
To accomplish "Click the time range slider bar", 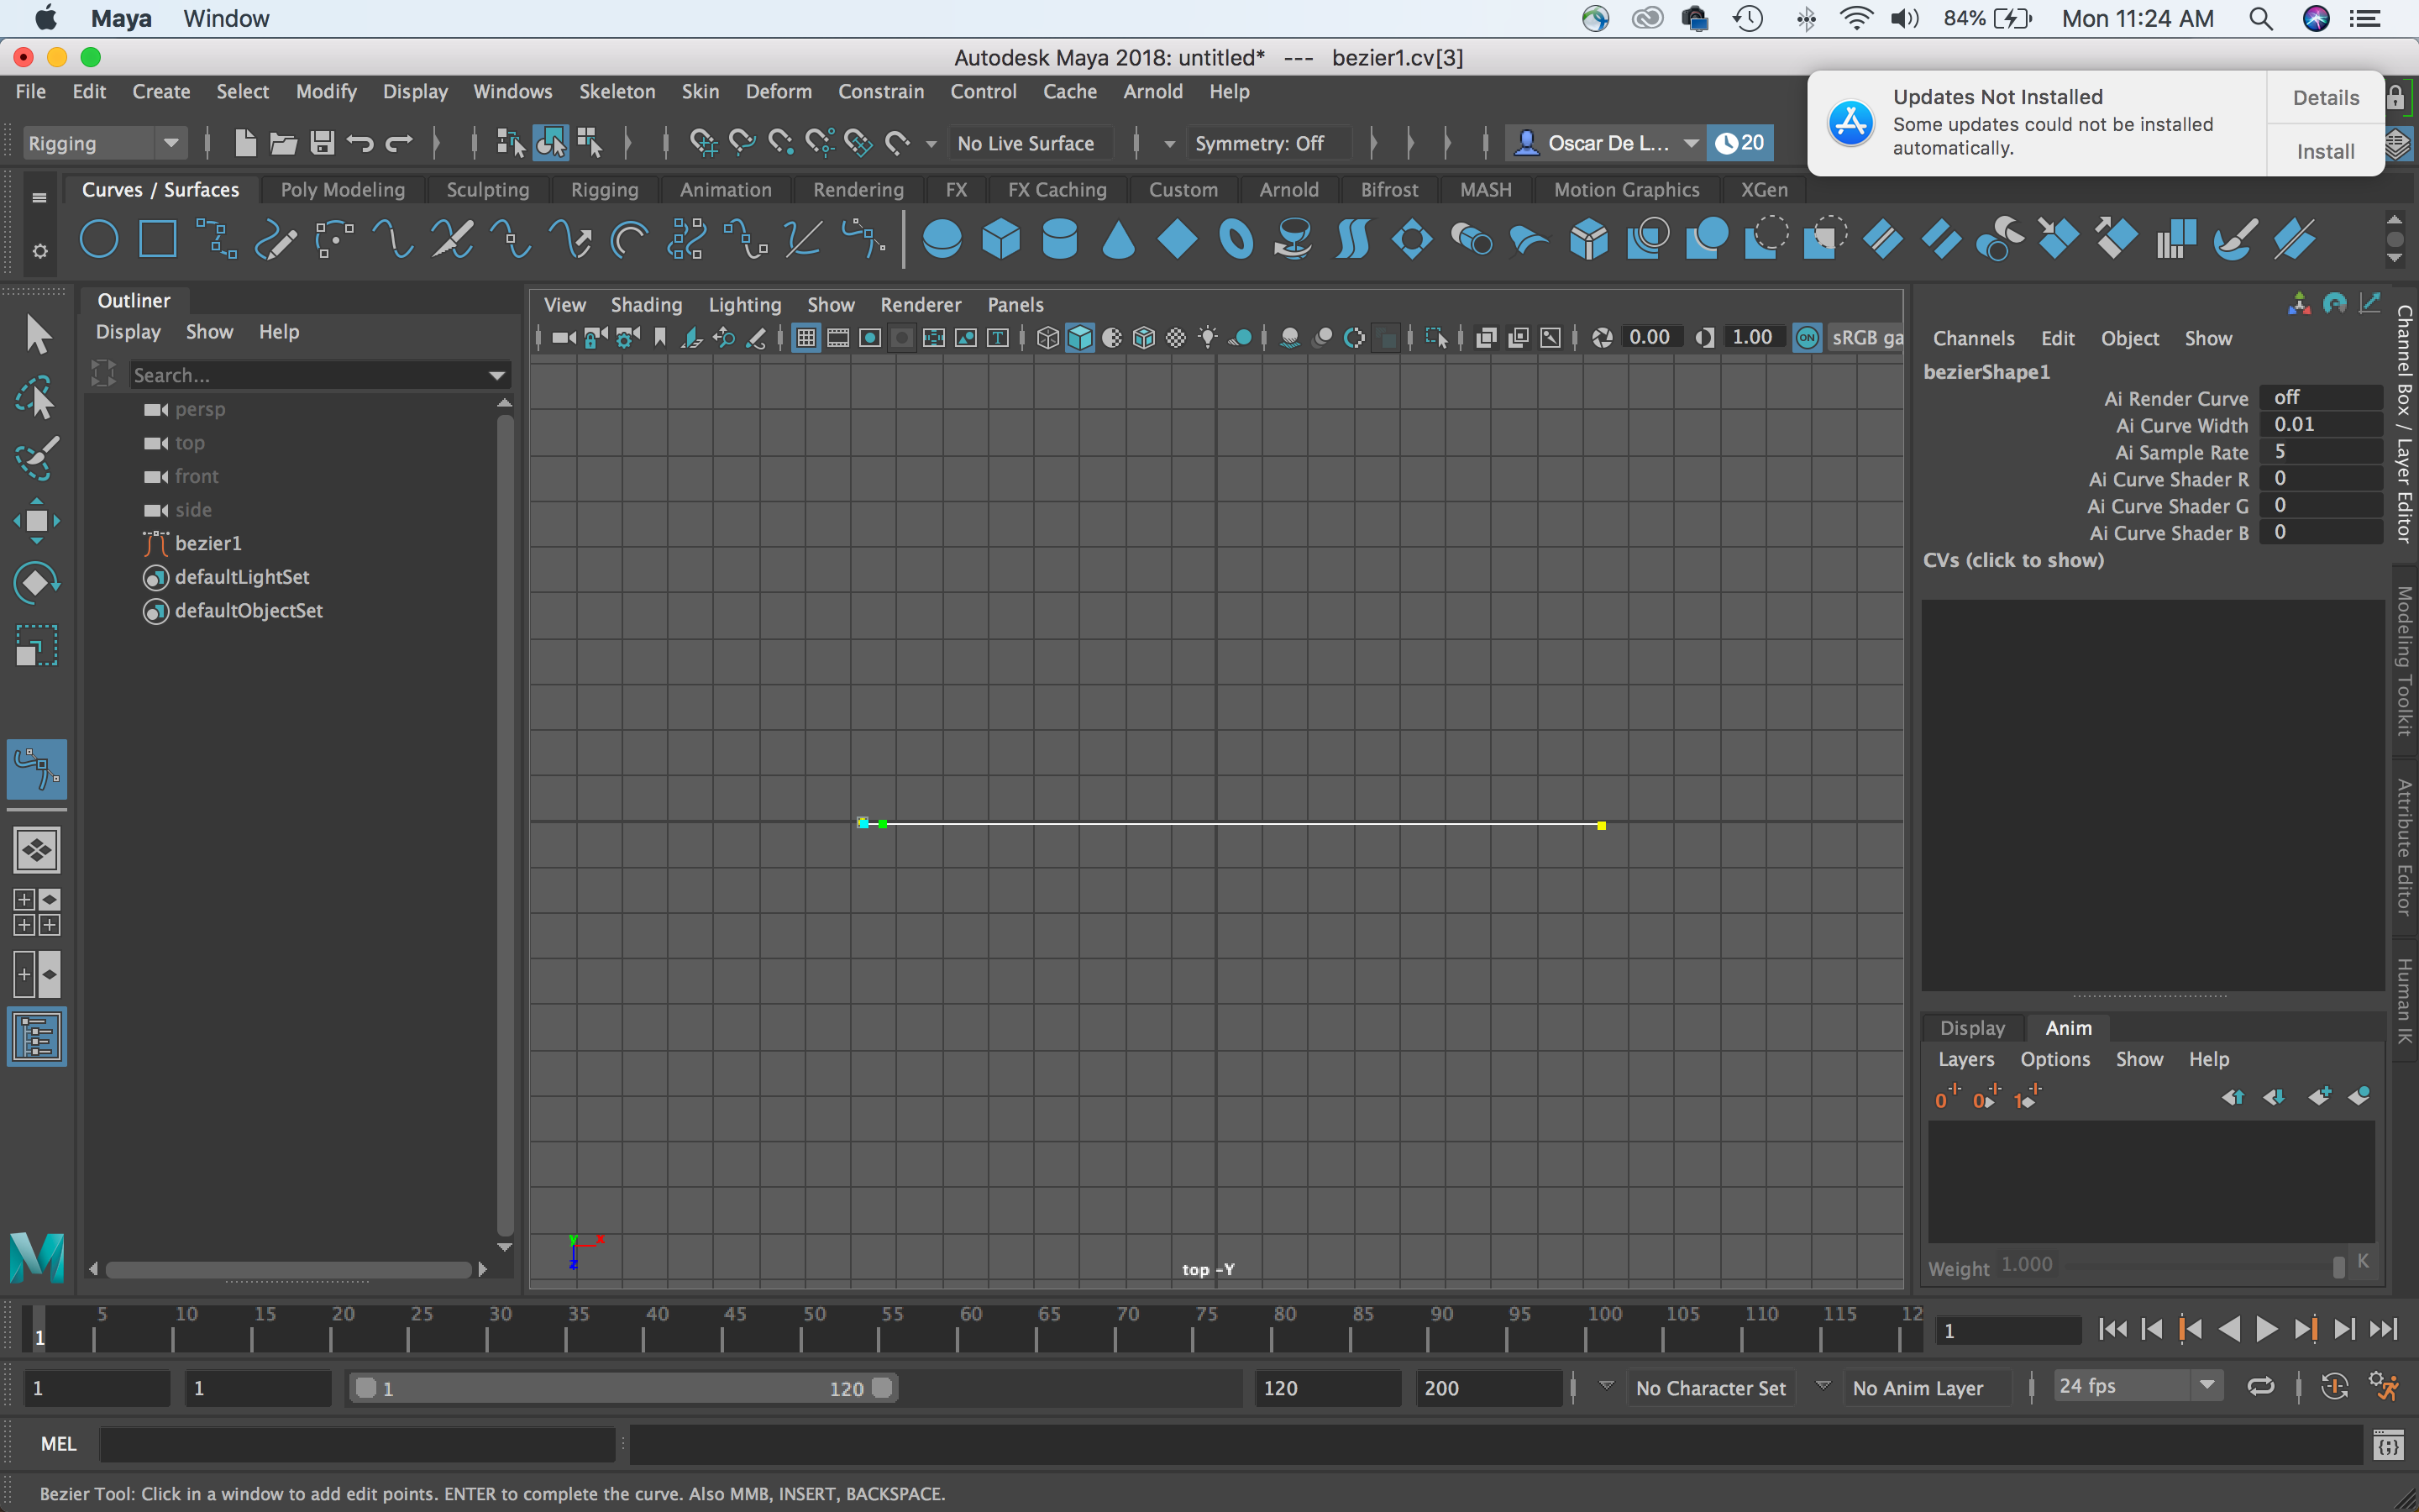I will [622, 1387].
